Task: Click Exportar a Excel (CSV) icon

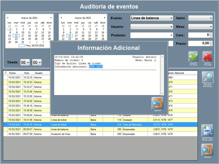Action: pos(207,131)
